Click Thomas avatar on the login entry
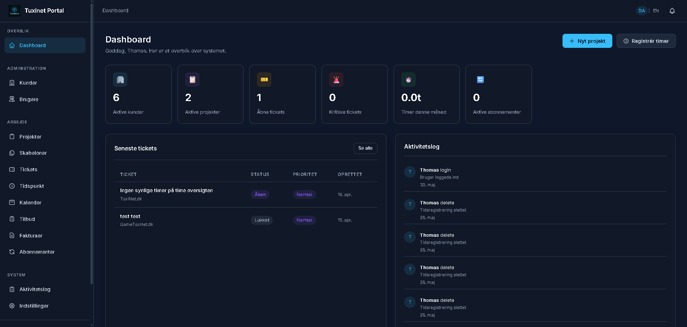 point(410,172)
